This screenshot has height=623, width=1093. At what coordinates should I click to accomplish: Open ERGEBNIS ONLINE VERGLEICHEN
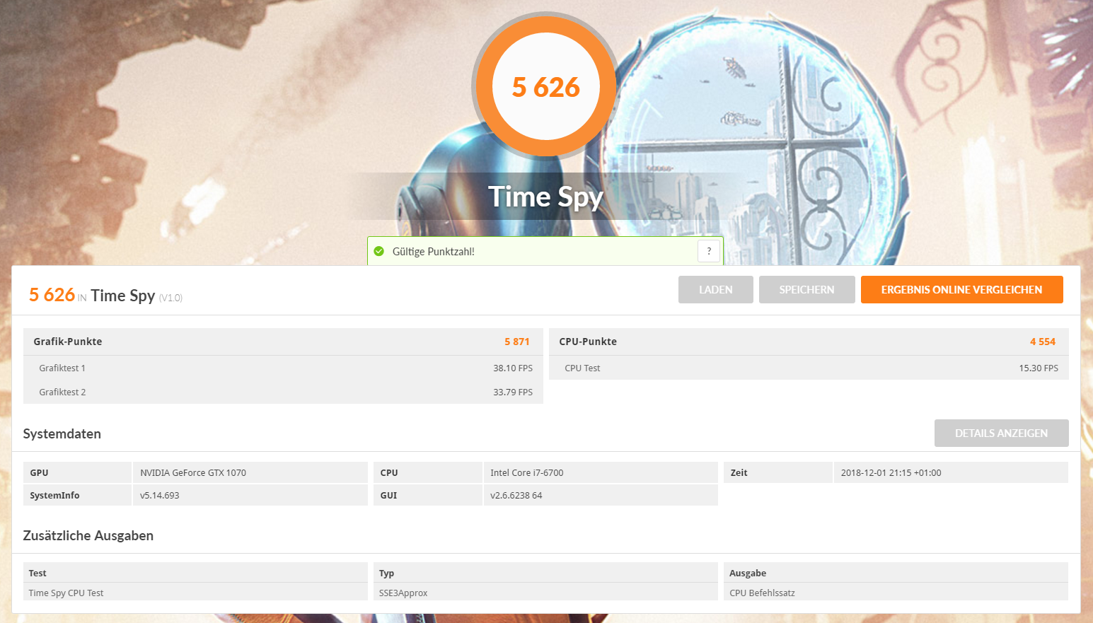point(961,290)
